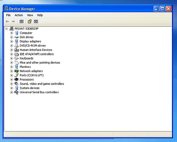
Task: Select the Human Interface Devices entry
Action: pyautogui.click(x=36, y=50)
